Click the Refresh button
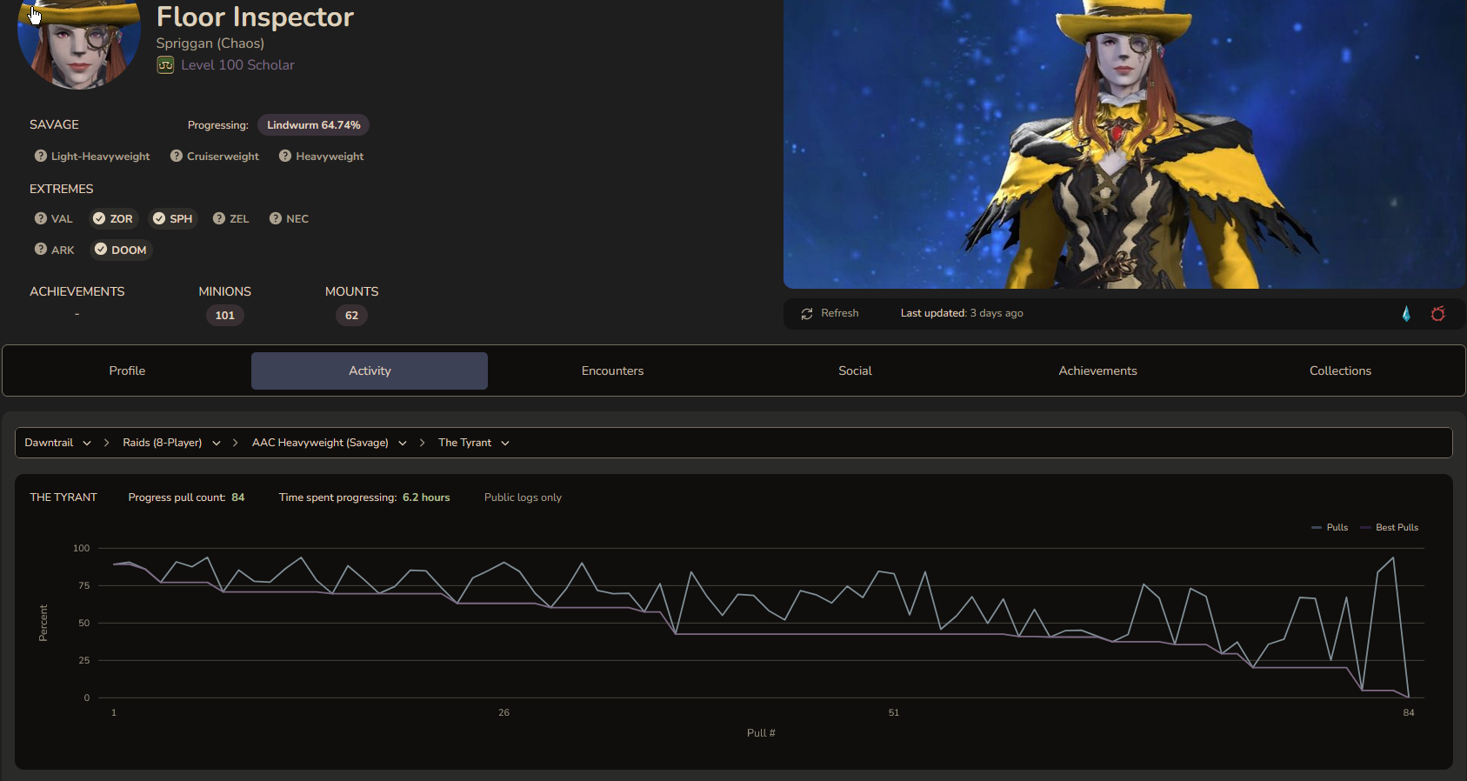1467x781 pixels. (830, 313)
